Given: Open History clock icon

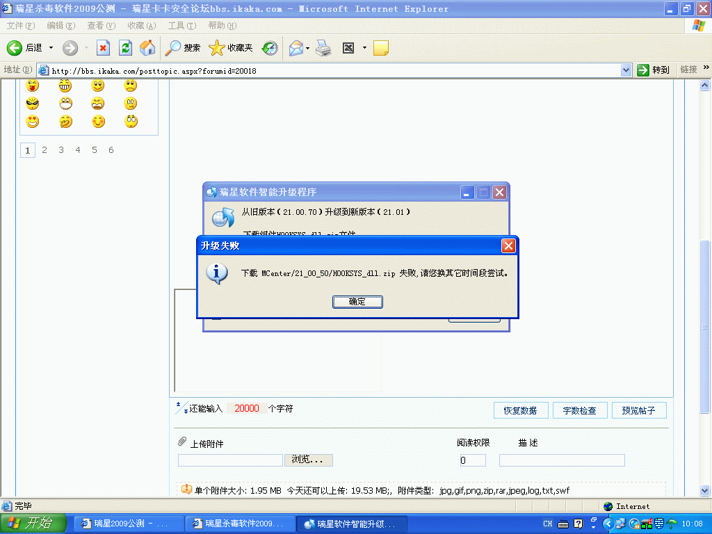Looking at the screenshot, I should click(x=270, y=48).
